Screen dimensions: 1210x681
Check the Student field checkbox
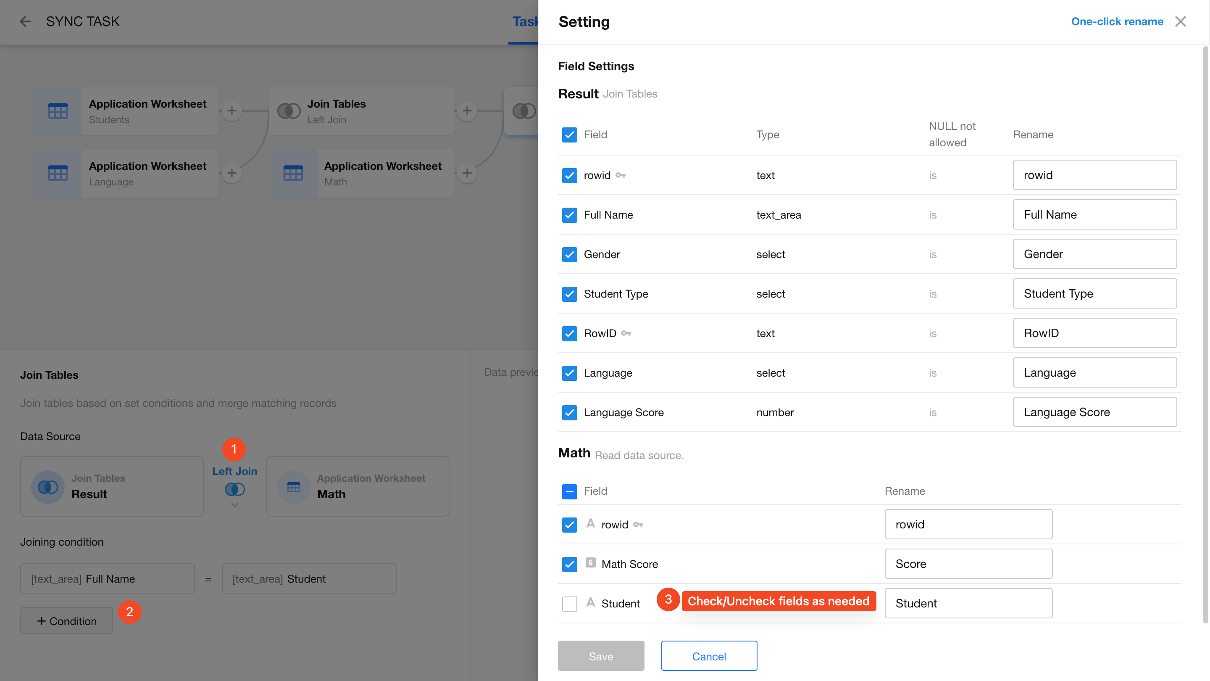569,604
